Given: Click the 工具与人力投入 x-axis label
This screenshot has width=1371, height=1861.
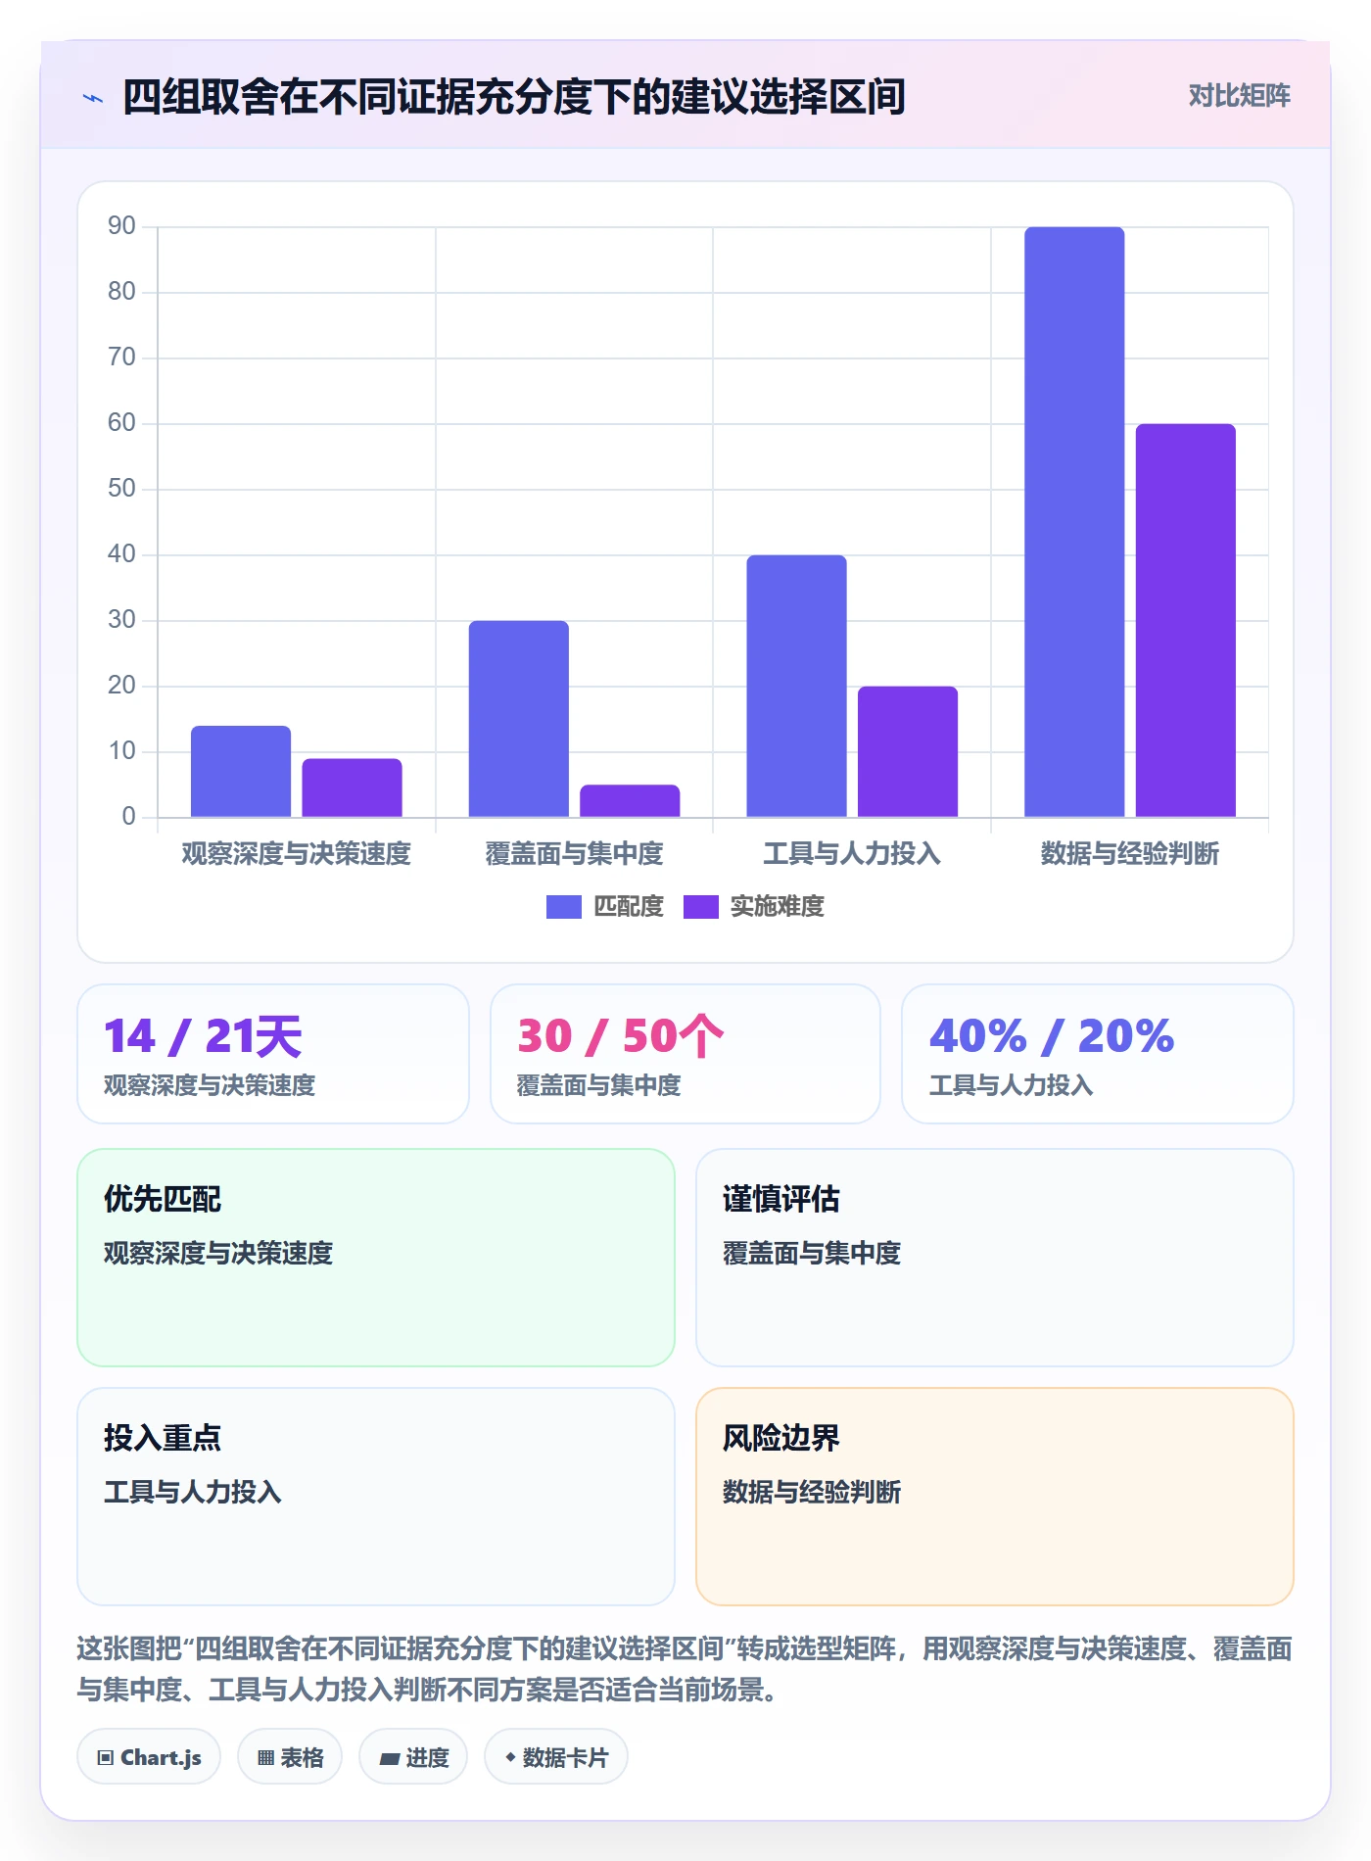Looking at the screenshot, I should (852, 854).
